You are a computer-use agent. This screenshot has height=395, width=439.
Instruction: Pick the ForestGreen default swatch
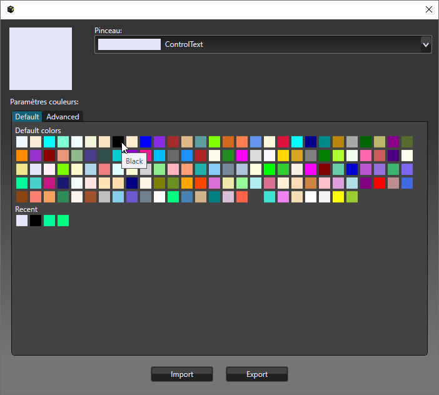(228, 156)
